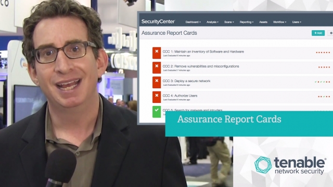Open the Workflow dropdown menu
Image resolution: width=333 pixels, height=187 pixels.
pyautogui.click(x=279, y=22)
